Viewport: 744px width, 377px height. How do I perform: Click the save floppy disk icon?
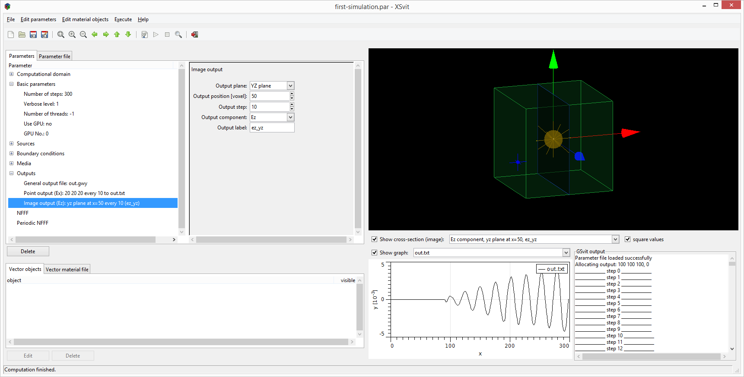point(33,35)
